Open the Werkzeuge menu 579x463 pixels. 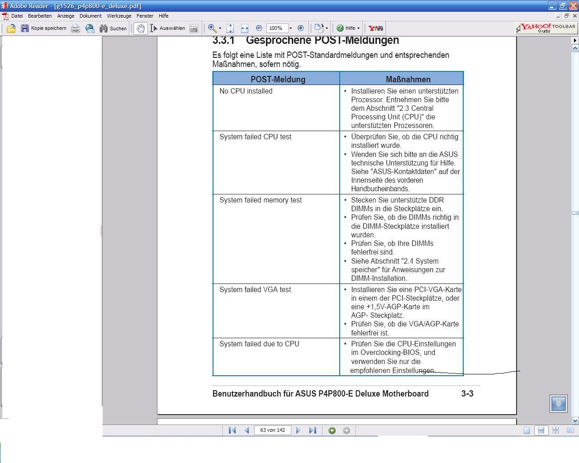(119, 16)
